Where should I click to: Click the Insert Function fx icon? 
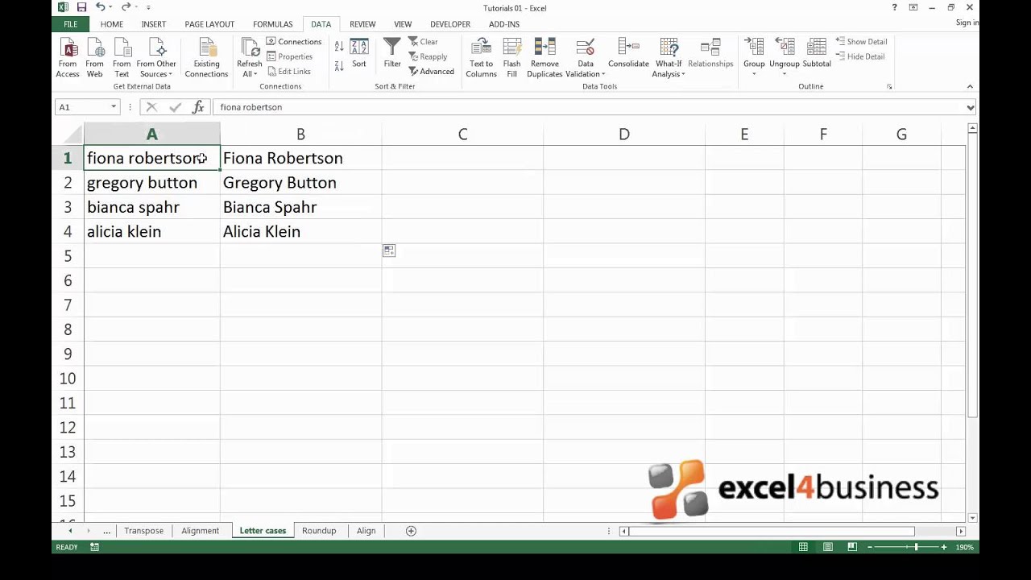(198, 106)
